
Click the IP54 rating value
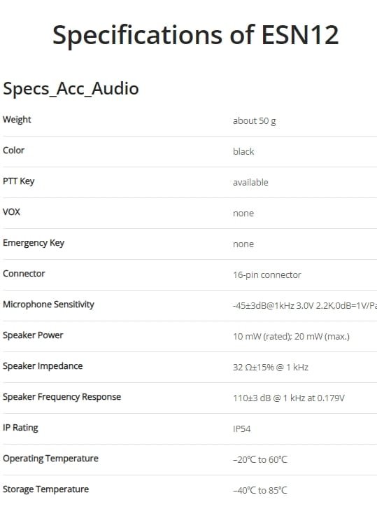coord(242,429)
